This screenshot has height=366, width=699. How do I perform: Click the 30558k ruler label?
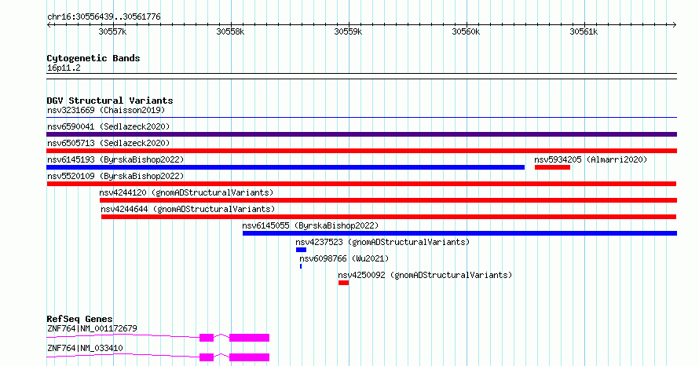pyautogui.click(x=230, y=31)
